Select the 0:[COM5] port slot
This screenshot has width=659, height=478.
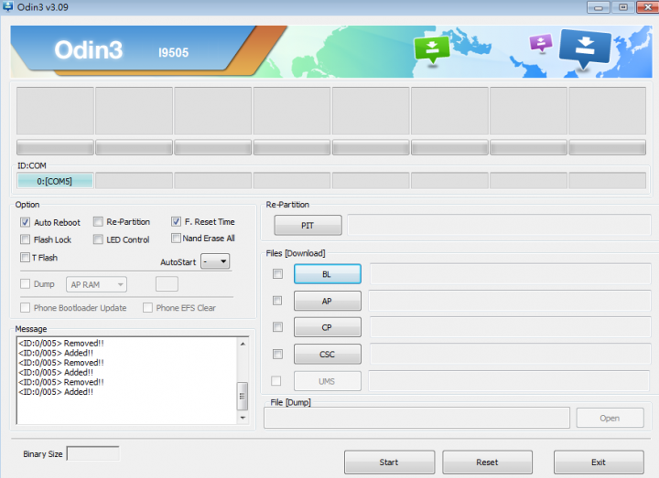click(55, 181)
